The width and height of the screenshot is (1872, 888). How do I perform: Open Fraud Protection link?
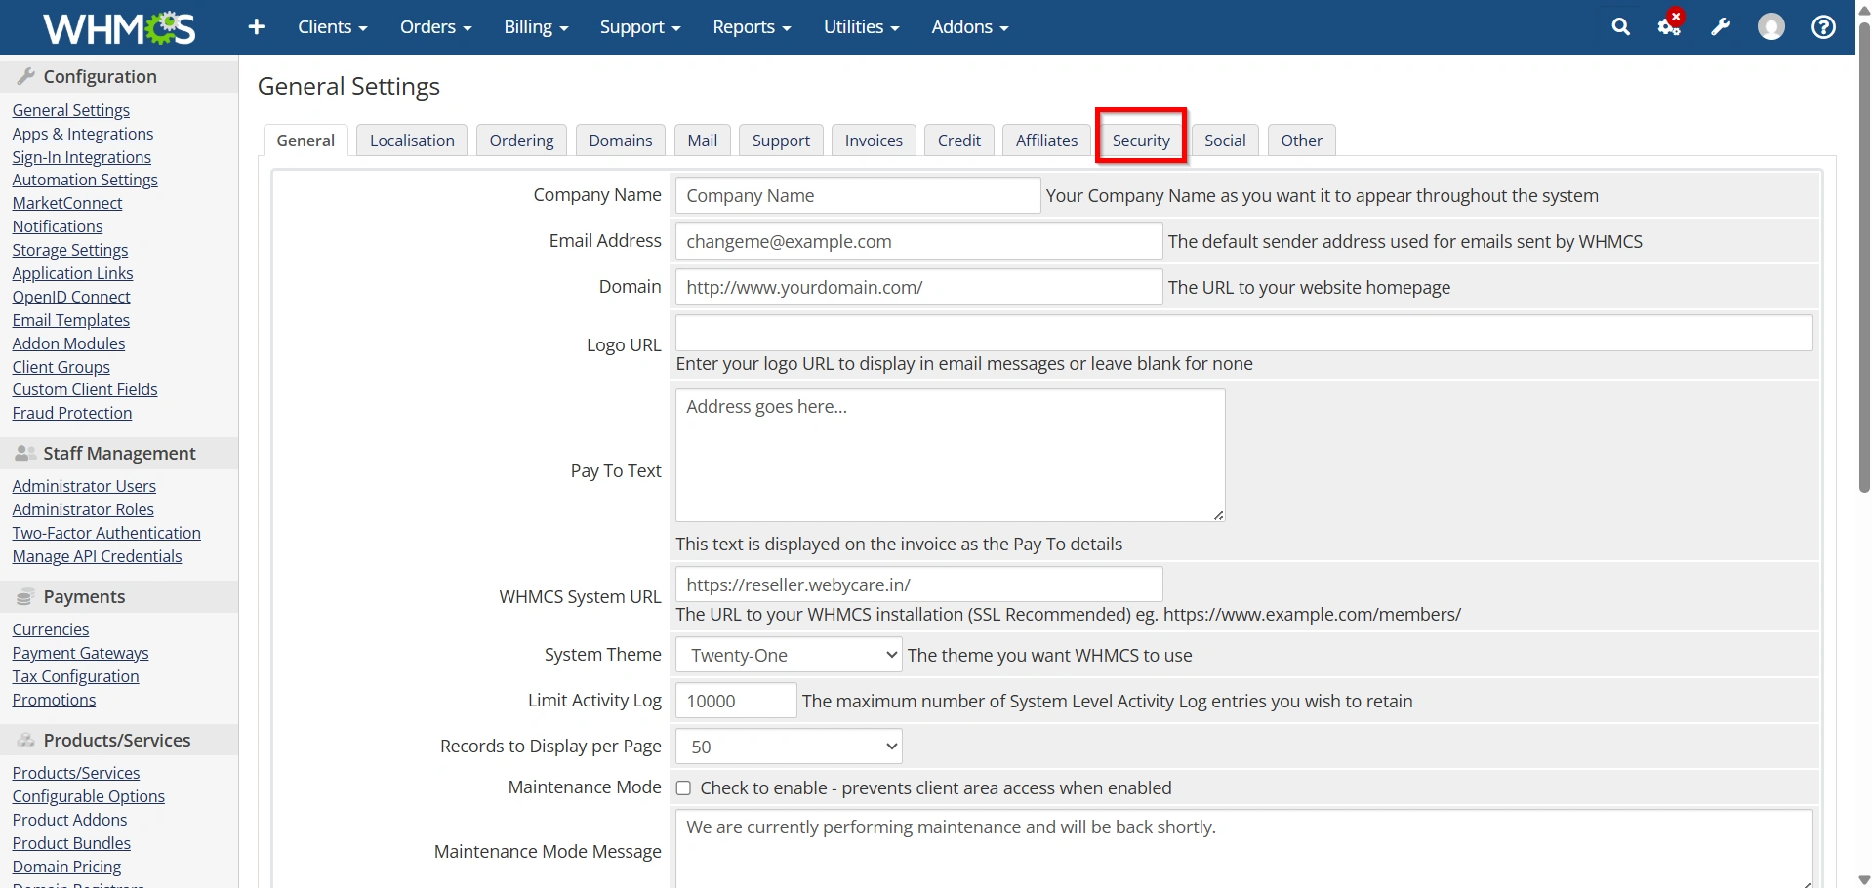click(x=72, y=413)
